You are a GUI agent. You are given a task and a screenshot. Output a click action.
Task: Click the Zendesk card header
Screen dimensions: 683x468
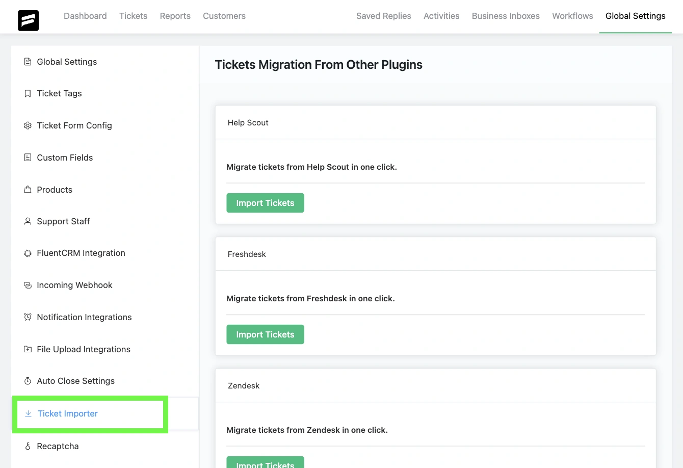(x=435, y=386)
